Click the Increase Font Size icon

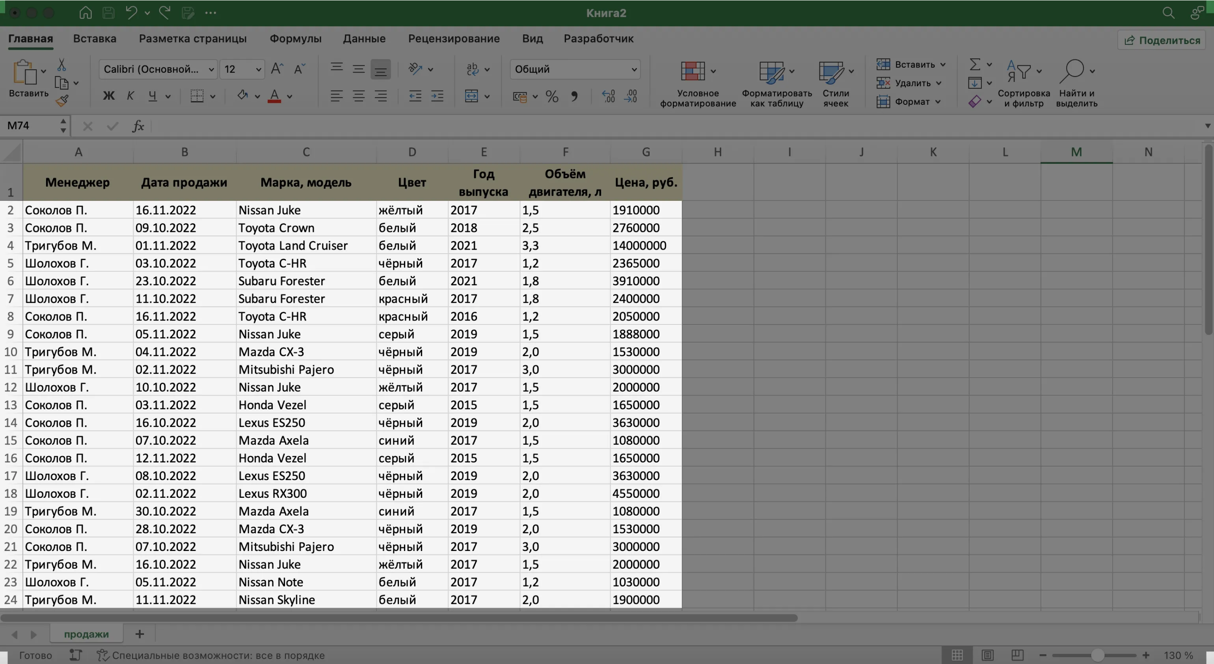[x=277, y=69]
